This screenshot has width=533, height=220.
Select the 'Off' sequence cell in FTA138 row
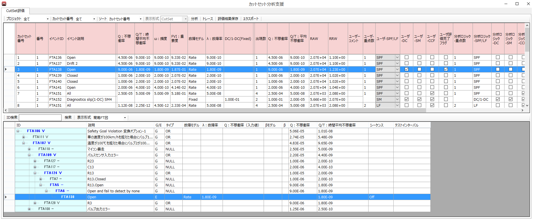[381, 197]
